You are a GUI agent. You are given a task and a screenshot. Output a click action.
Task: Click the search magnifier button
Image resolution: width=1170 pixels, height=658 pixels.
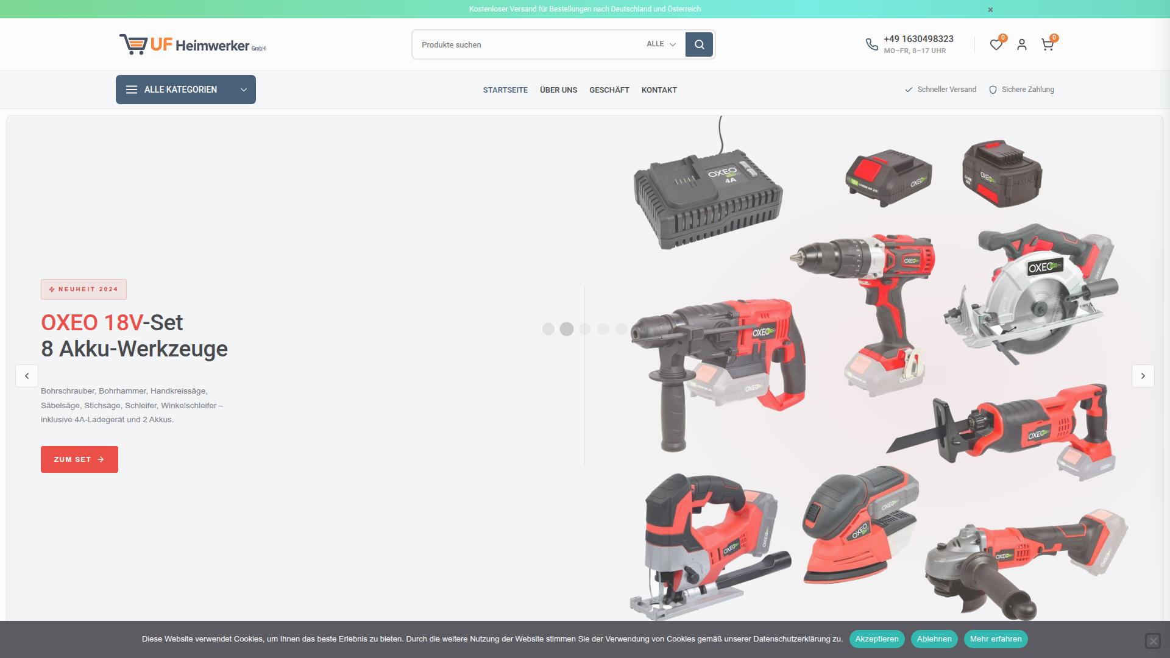(x=699, y=44)
